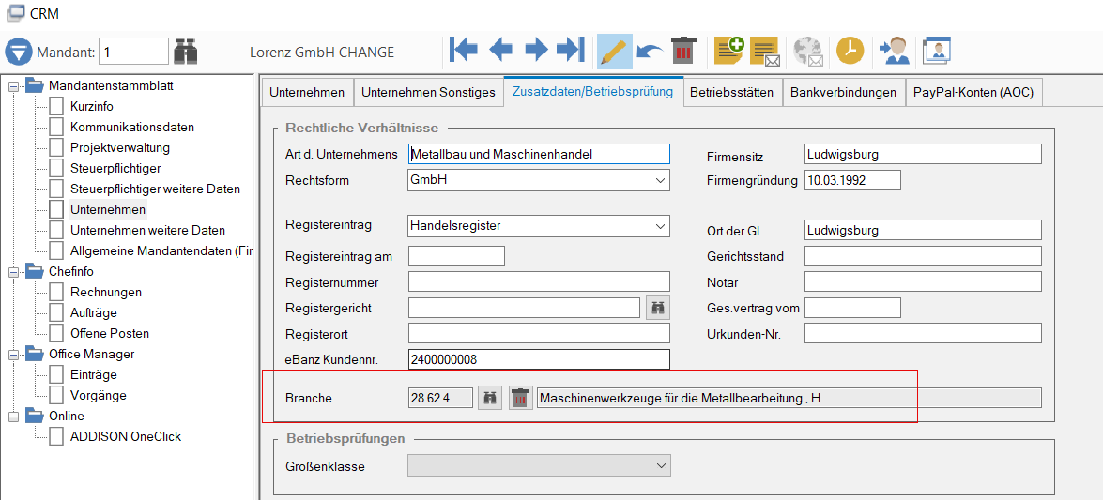Click the Branche code 28.62.4 field
Screen dimensions: 1103x500
[440, 398]
